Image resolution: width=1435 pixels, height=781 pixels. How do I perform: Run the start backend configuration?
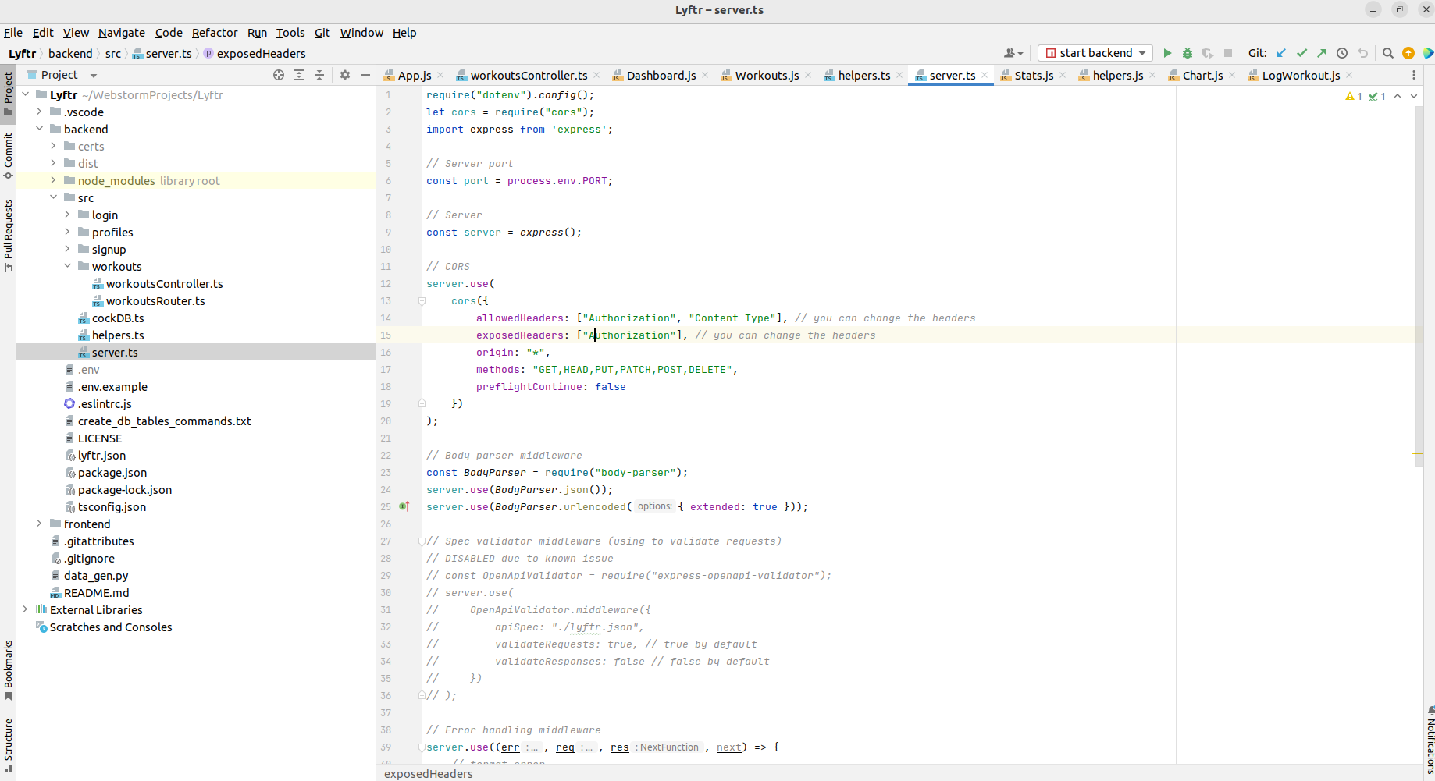tap(1167, 53)
